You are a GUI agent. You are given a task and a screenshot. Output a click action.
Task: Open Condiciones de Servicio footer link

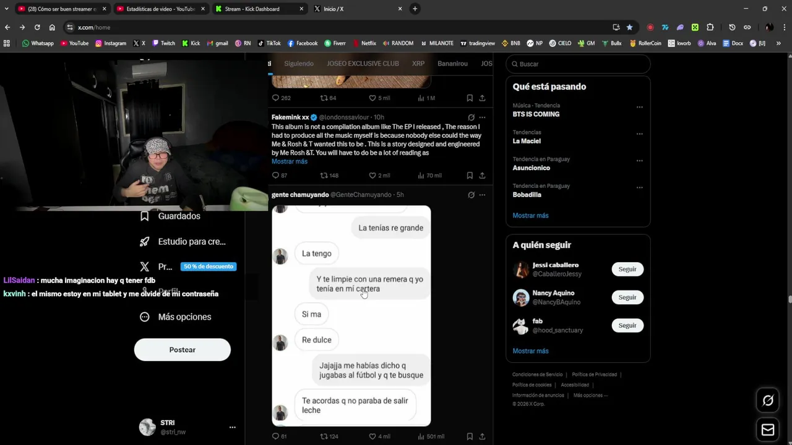click(538, 375)
